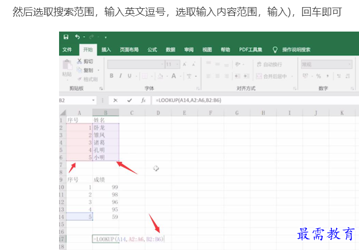Open the font size 11 dropdown
Image resolution: width=359 pixels, height=250 pixels.
coord(177,65)
